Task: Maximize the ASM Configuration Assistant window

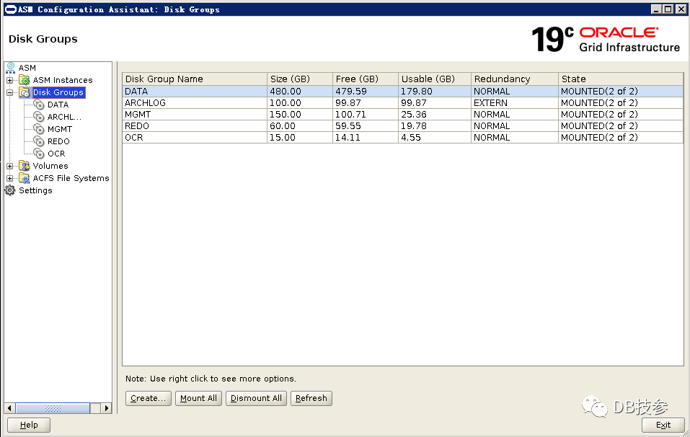Action: (x=668, y=9)
